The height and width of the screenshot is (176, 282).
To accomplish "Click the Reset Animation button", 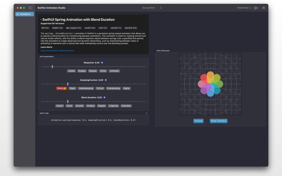I will (x=219, y=121).
